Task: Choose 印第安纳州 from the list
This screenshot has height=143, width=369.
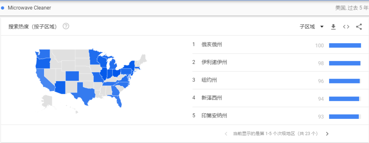Action: (214, 116)
